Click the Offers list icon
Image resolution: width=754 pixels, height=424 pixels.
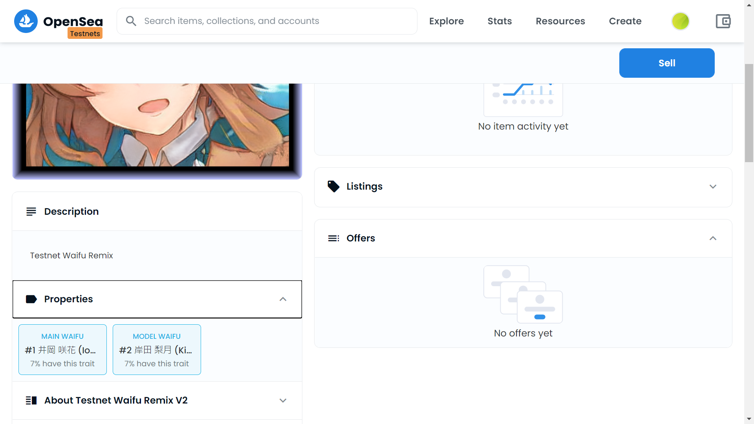(333, 238)
